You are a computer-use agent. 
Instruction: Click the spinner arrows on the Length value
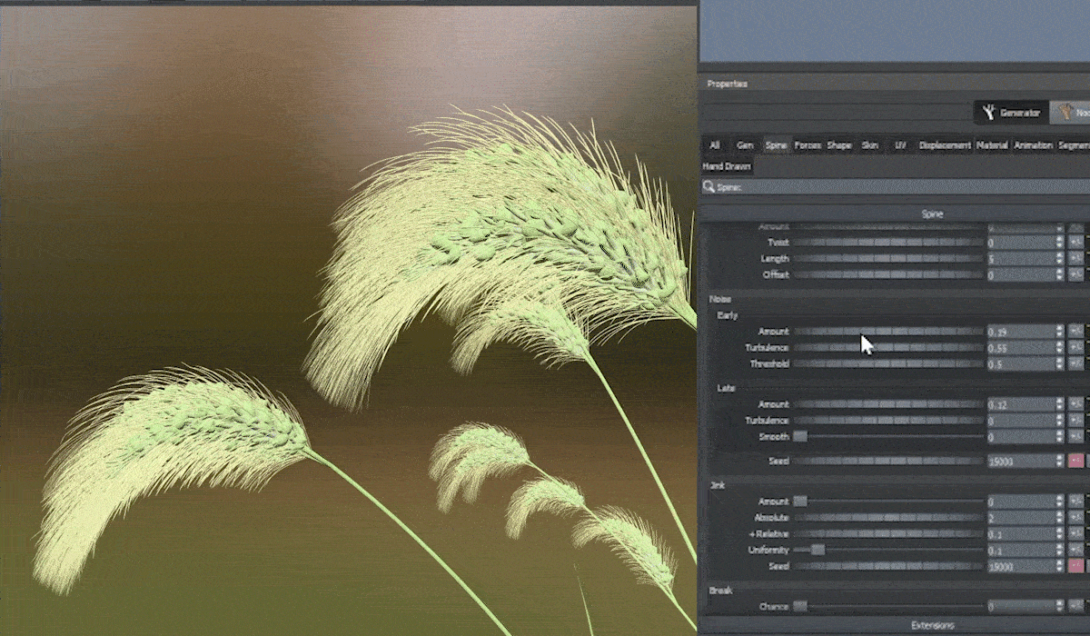click(x=1059, y=259)
